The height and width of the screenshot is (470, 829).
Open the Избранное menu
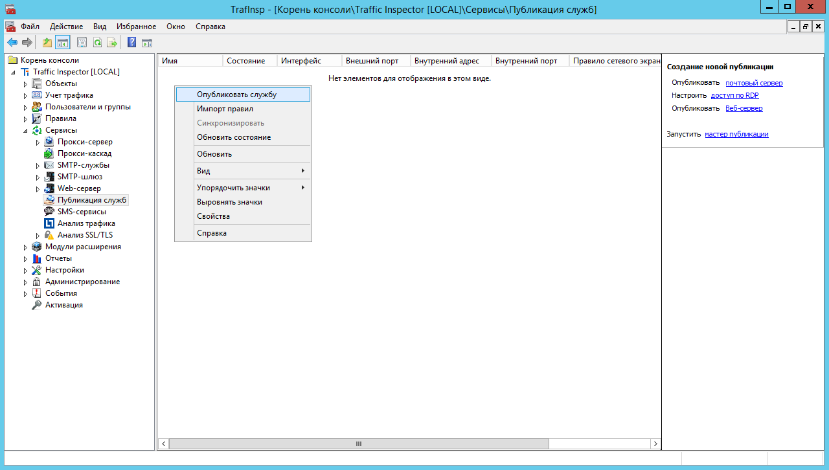tap(137, 27)
